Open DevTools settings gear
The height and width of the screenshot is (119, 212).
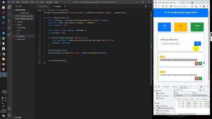[201, 87]
